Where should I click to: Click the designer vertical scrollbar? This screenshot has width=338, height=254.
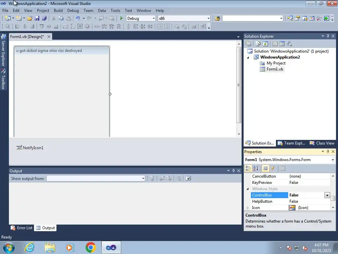[239, 85]
